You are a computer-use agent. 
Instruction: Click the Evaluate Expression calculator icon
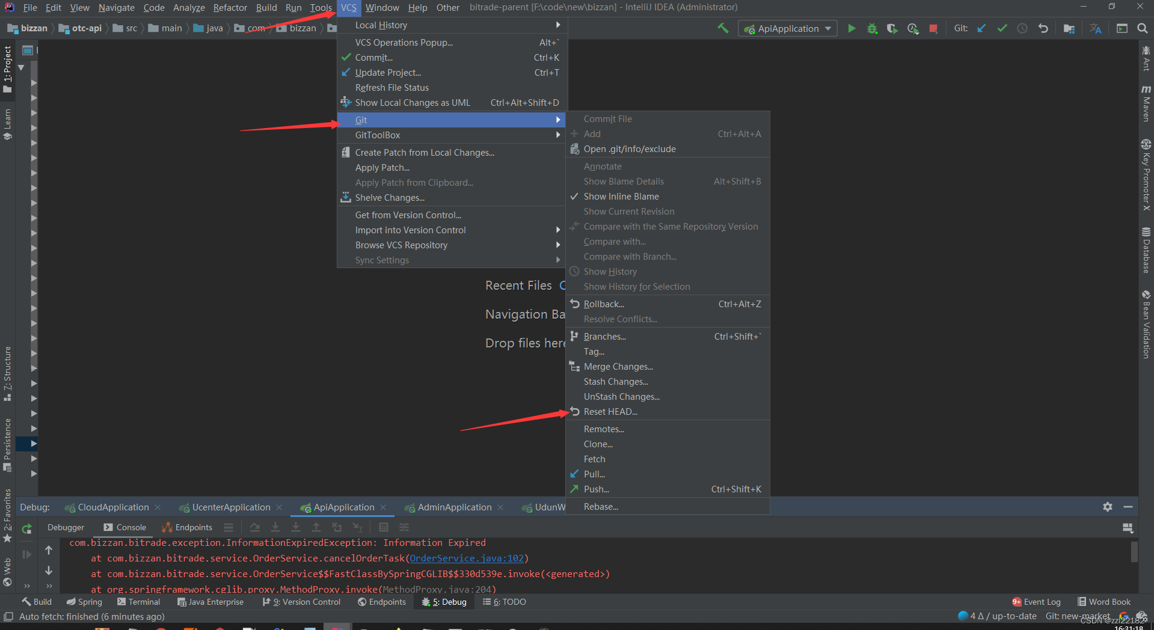coord(384,527)
